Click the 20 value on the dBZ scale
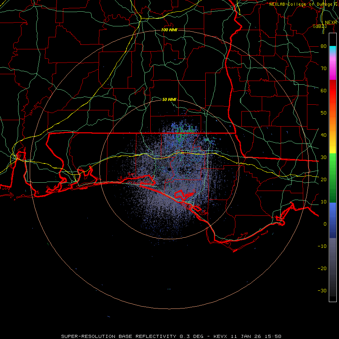 click(x=324, y=179)
